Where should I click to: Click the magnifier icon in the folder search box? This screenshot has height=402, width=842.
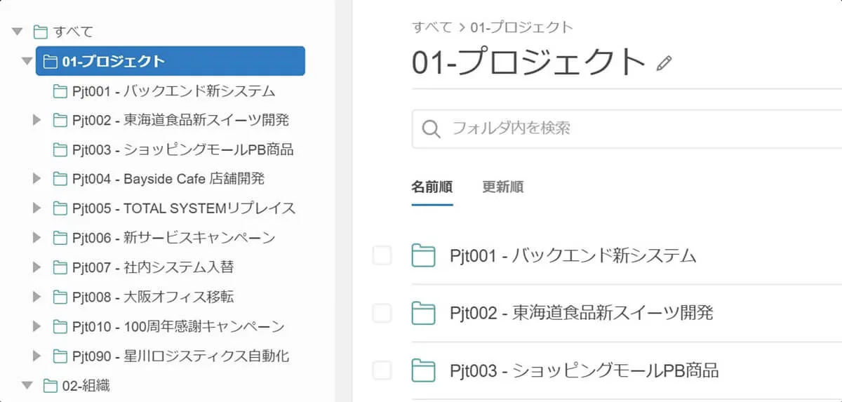pyautogui.click(x=432, y=129)
